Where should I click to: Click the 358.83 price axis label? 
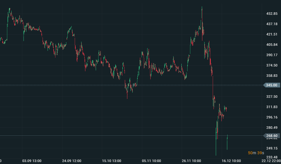[272, 76]
